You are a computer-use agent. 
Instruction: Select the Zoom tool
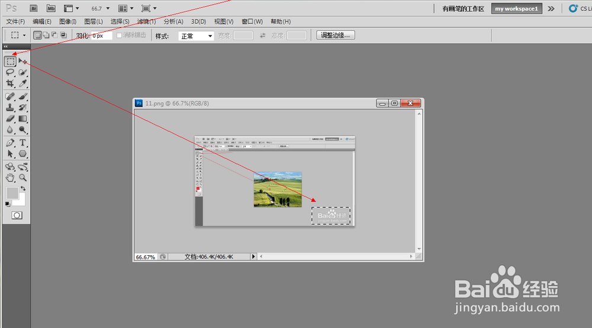(x=22, y=178)
